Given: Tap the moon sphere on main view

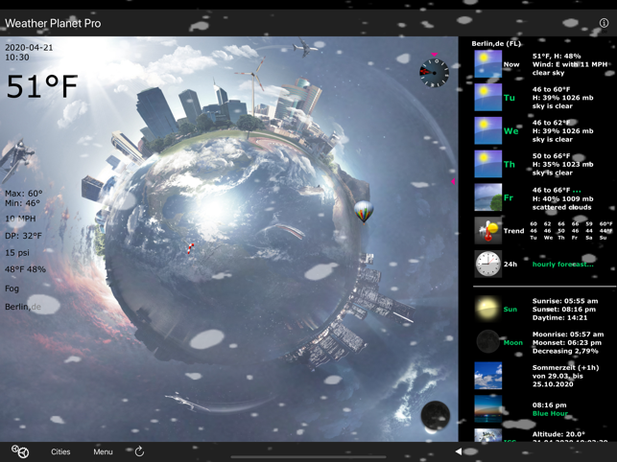Looking at the screenshot, I should (436, 416).
